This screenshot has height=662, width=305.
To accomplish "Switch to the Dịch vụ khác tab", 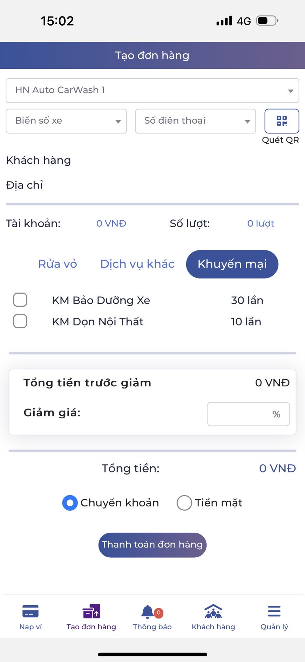I will 137,264.
